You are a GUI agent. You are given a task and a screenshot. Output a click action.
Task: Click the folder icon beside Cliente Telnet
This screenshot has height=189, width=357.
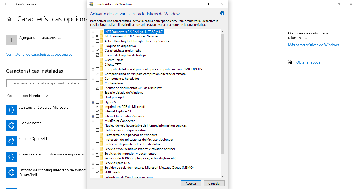click(101, 60)
